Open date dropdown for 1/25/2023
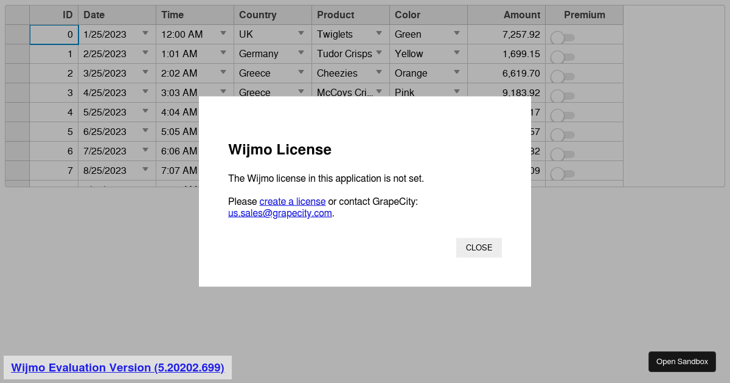This screenshot has width=730, height=383. click(145, 34)
